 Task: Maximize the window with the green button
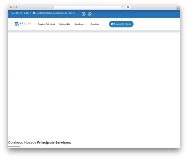(17, 8)
